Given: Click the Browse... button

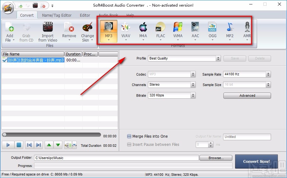Looking at the screenshot, I should (x=216, y=158).
